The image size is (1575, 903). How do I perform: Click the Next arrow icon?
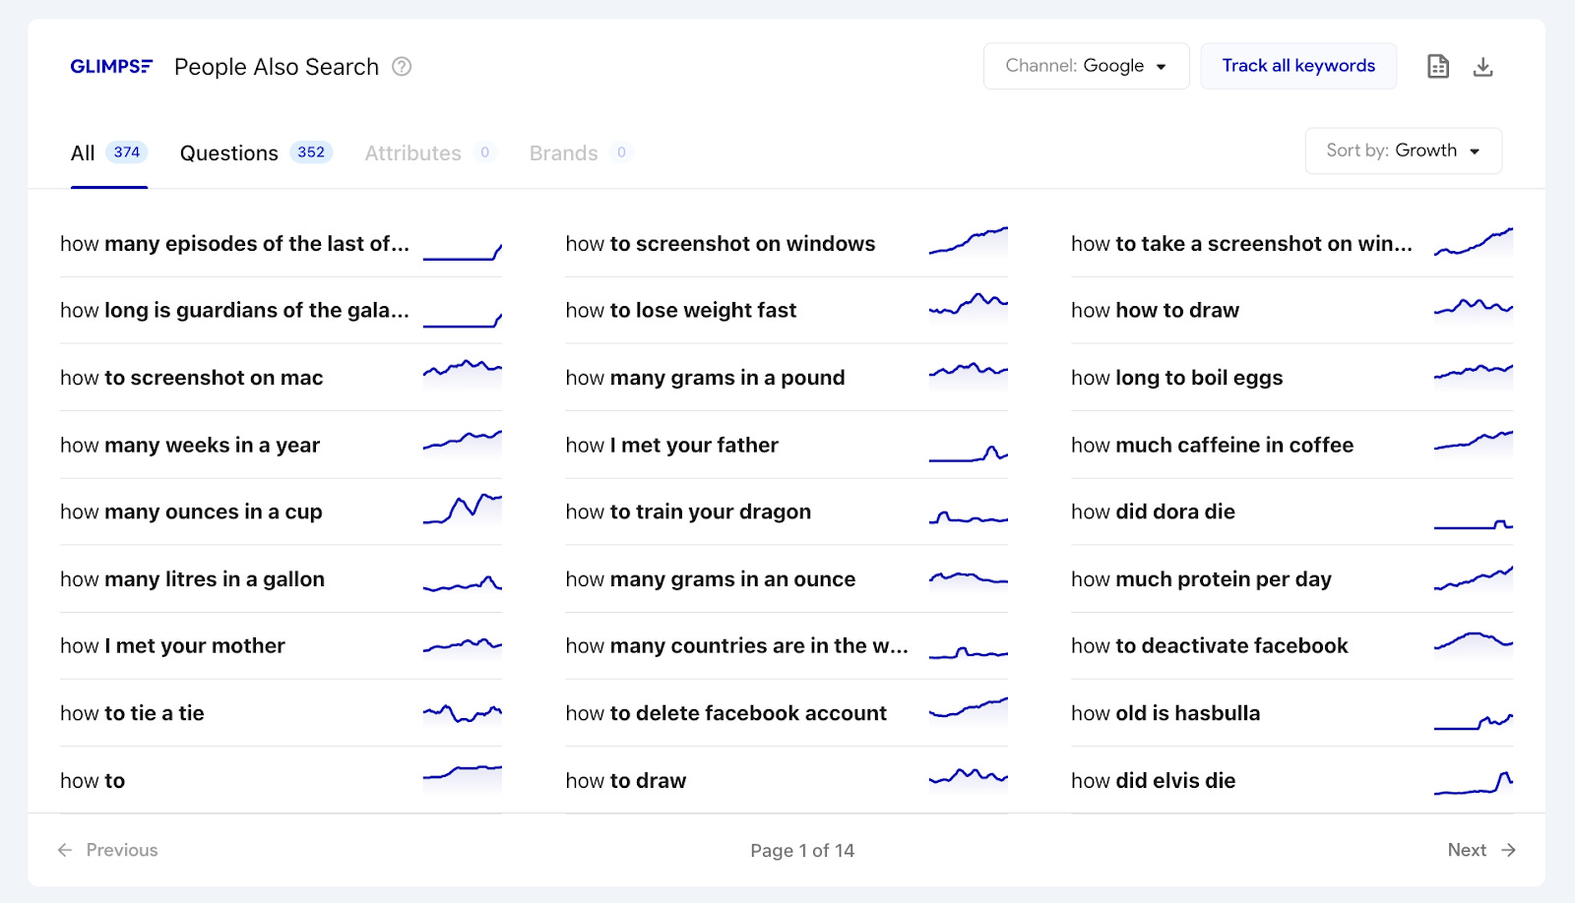pyautogui.click(x=1507, y=849)
